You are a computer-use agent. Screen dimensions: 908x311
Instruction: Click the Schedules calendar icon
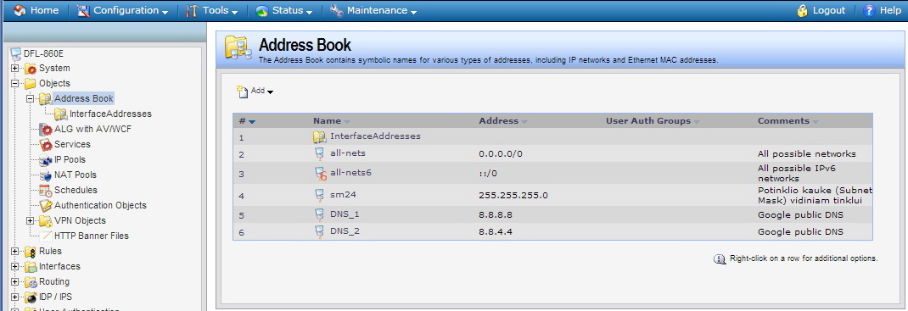click(x=46, y=190)
